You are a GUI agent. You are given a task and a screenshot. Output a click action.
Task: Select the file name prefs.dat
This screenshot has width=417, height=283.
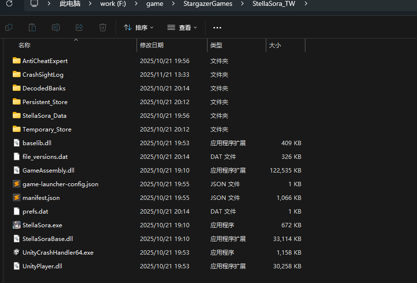[x=35, y=212]
